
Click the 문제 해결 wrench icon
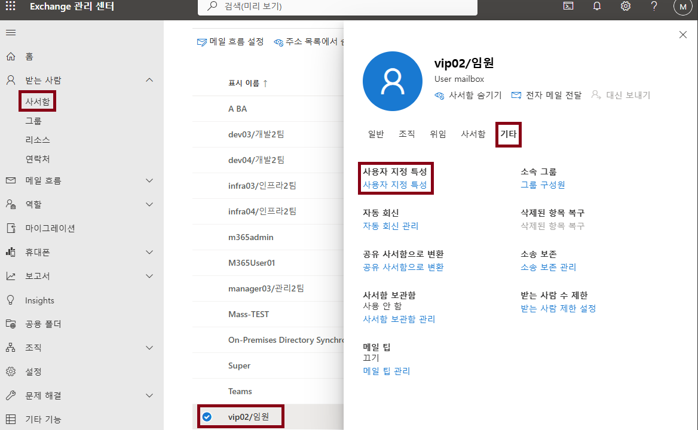pos(11,395)
